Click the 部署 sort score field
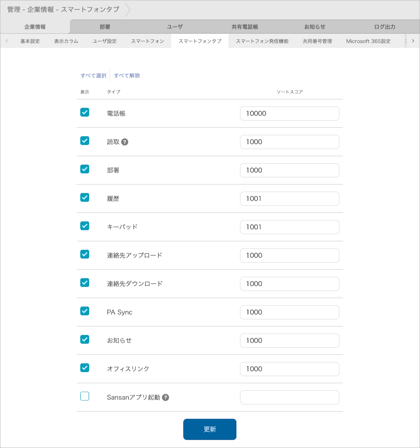Image resolution: width=420 pixels, height=448 pixels. (x=290, y=170)
